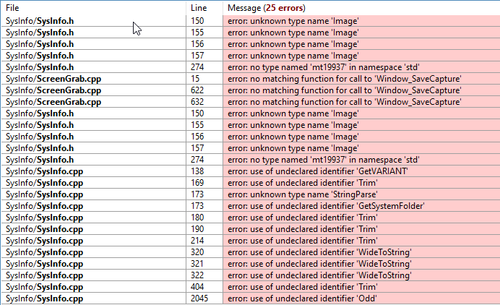Click the Line column header
This screenshot has width=500, height=305.
(x=198, y=7)
